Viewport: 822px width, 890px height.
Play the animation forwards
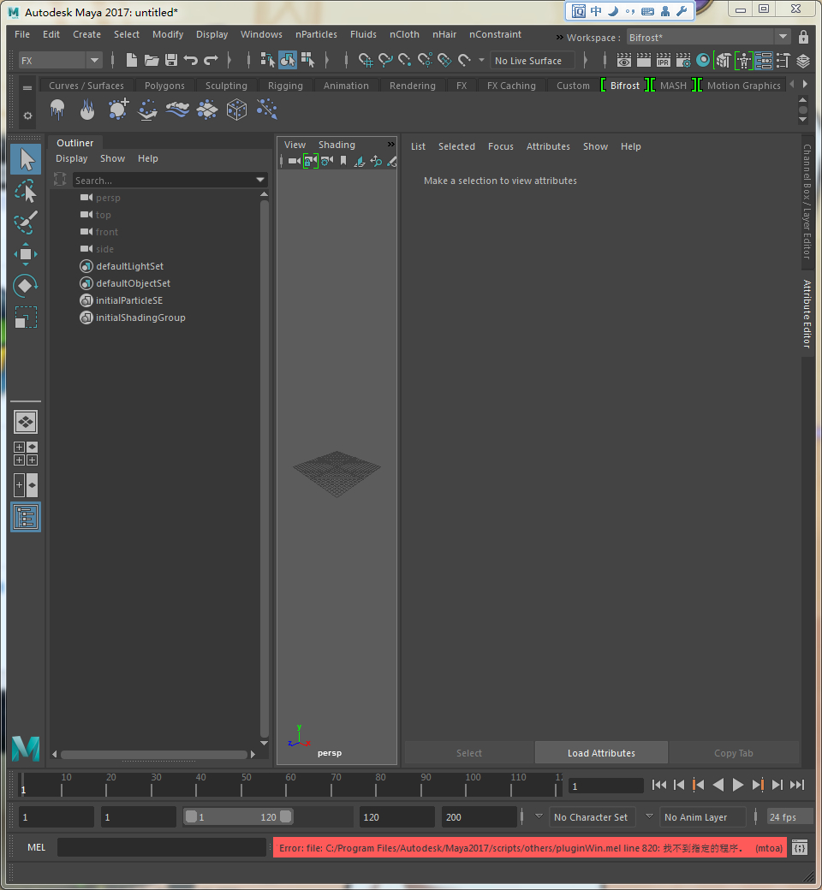[x=737, y=785]
